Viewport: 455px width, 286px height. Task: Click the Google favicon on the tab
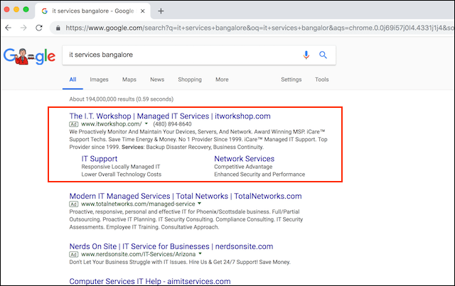coord(44,11)
